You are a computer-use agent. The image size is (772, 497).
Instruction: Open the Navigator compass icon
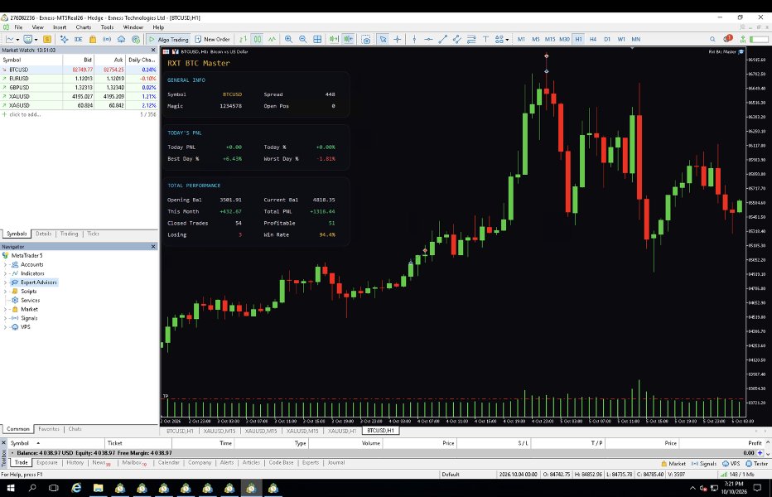point(64,39)
